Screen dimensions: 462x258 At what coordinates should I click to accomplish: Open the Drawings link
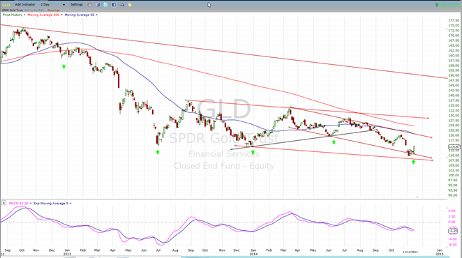click(53, 10)
